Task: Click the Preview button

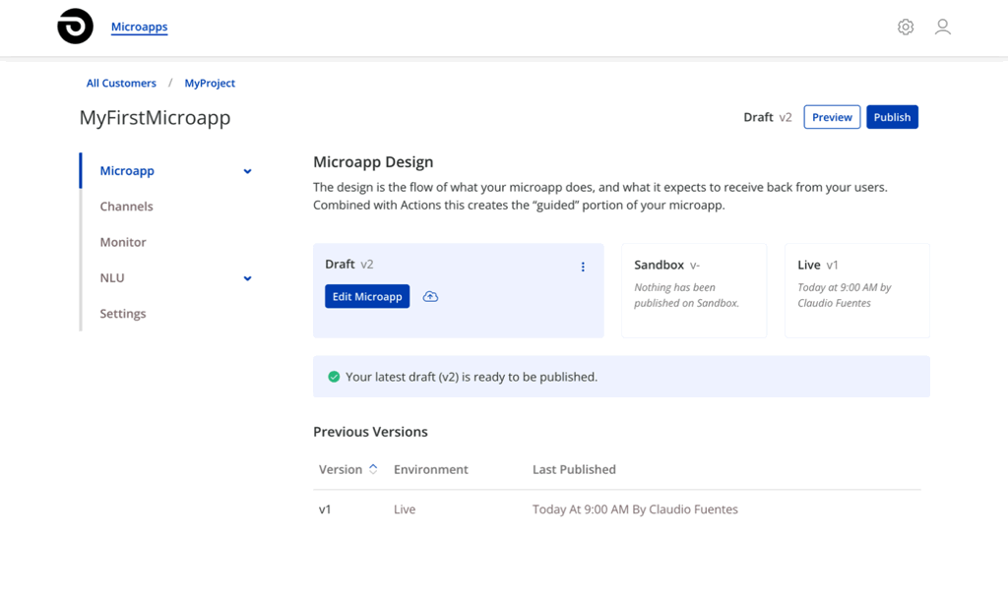Action: (x=832, y=117)
